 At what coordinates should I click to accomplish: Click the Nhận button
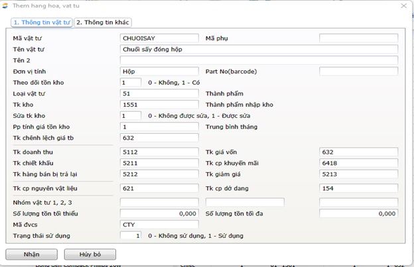(x=31, y=254)
